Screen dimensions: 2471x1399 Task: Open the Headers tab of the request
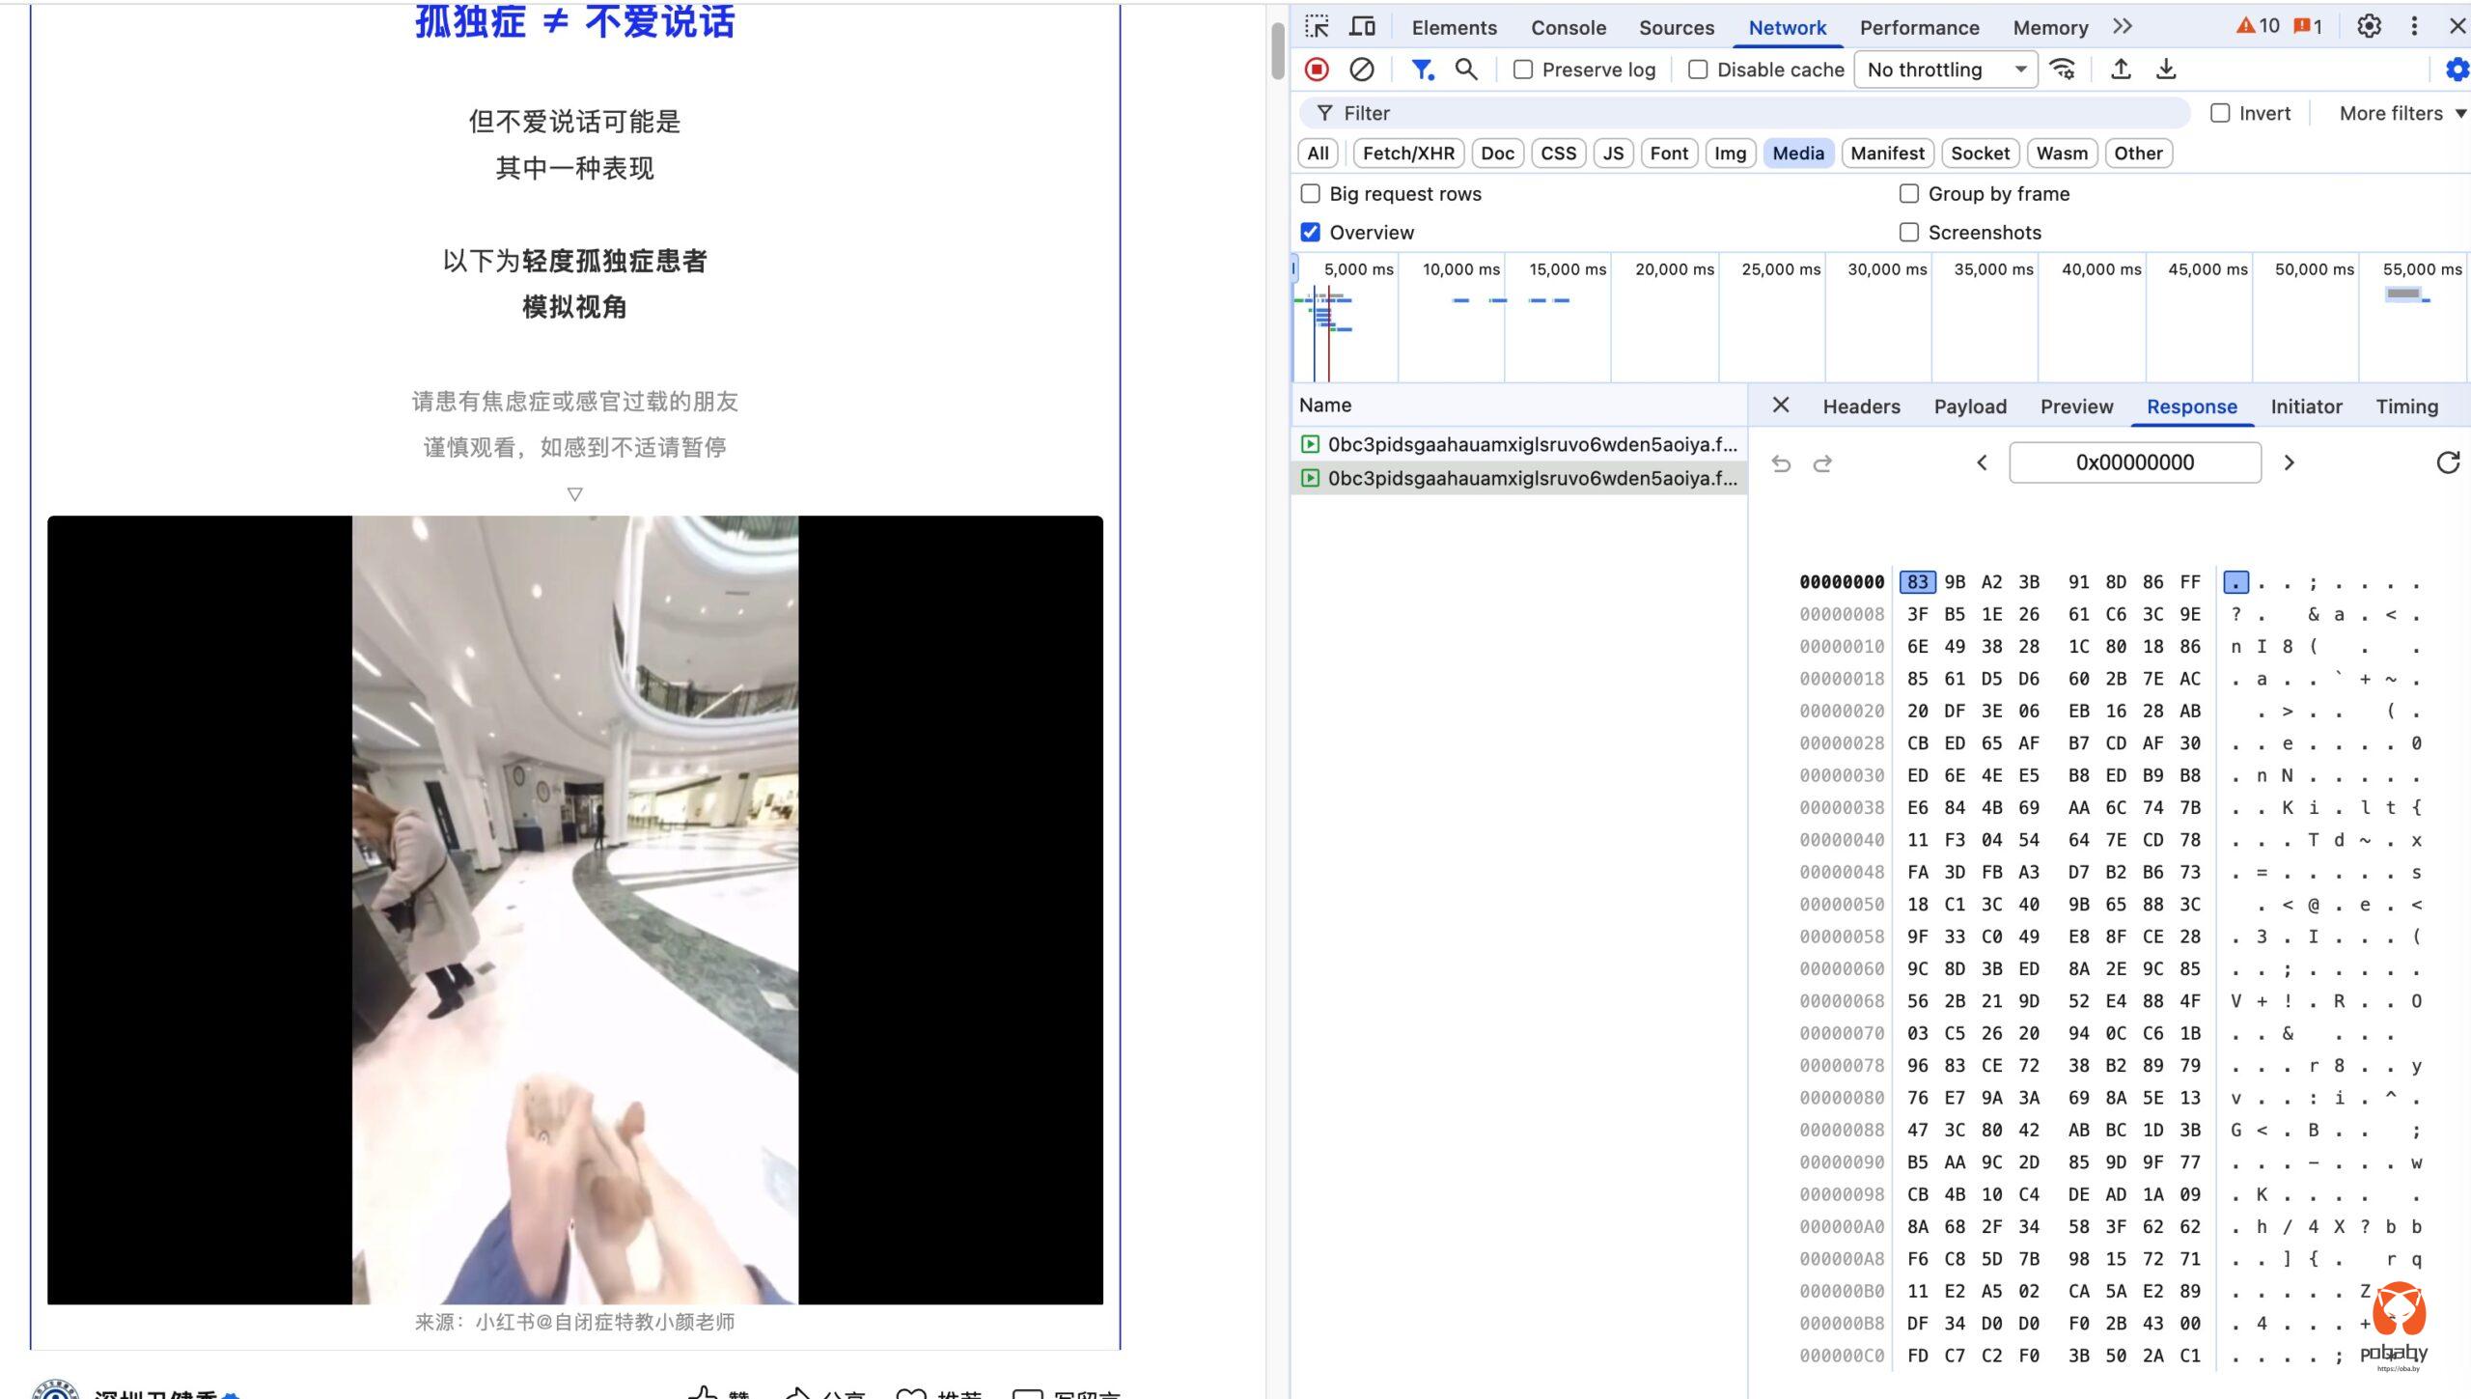tap(1861, 406)
